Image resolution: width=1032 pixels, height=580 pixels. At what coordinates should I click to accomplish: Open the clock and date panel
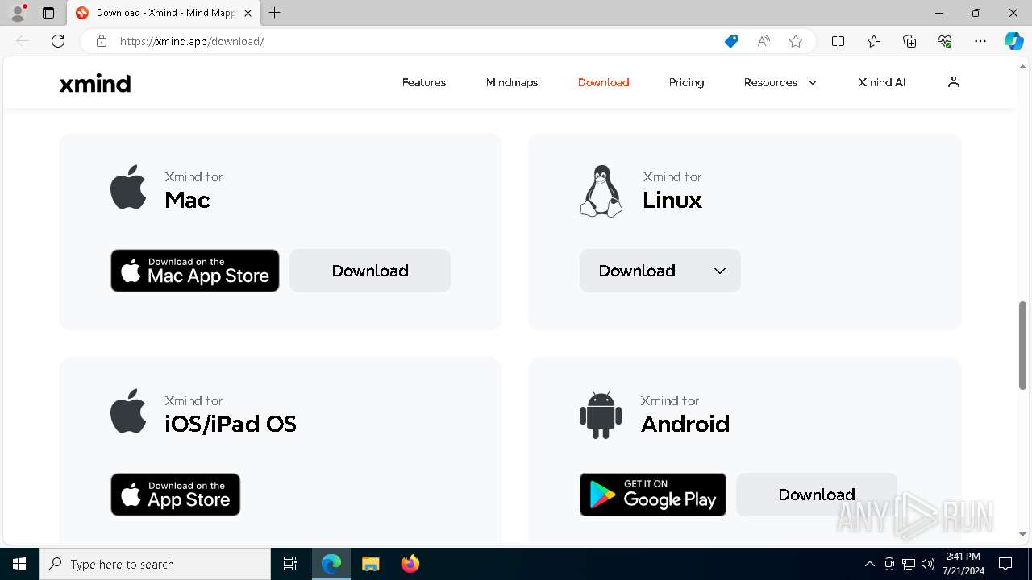pos(963,564)
